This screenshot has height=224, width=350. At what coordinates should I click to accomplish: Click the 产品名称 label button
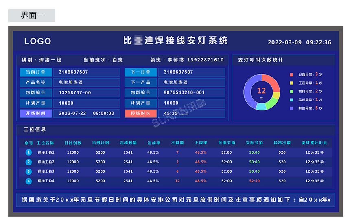pyautogui.click(x=36, y=82)
